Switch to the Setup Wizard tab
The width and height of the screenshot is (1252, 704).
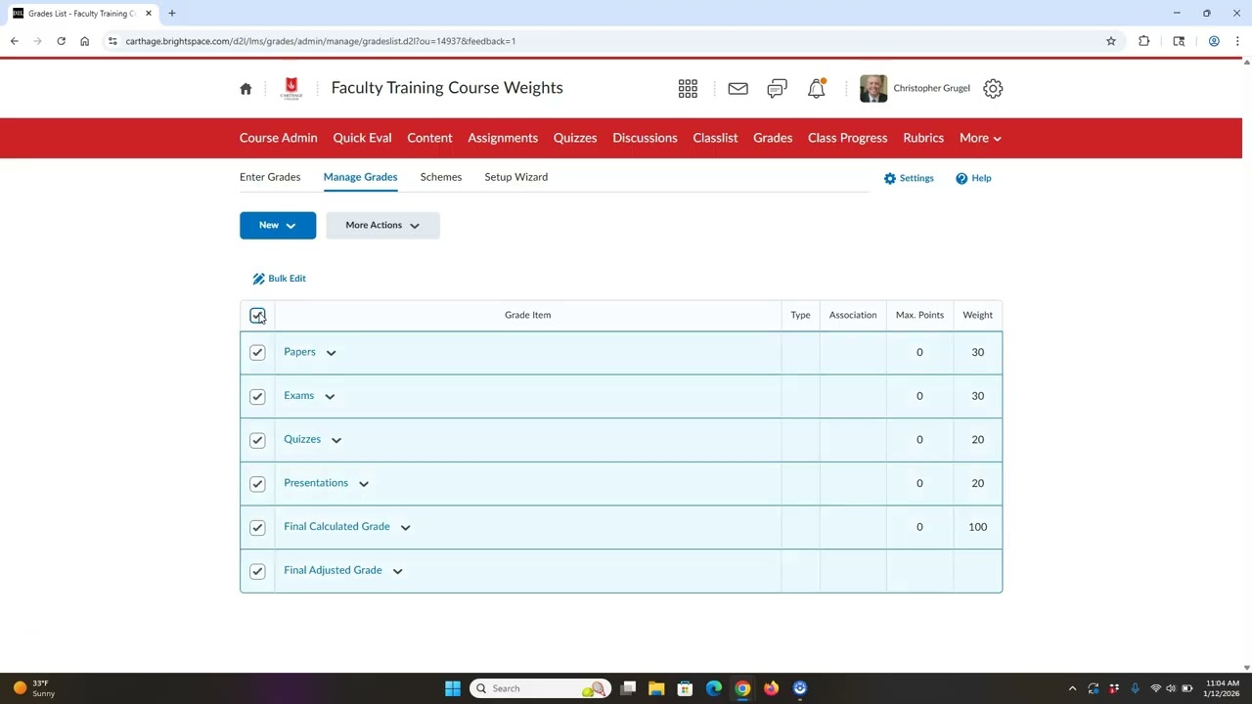(x=515, y=177)
